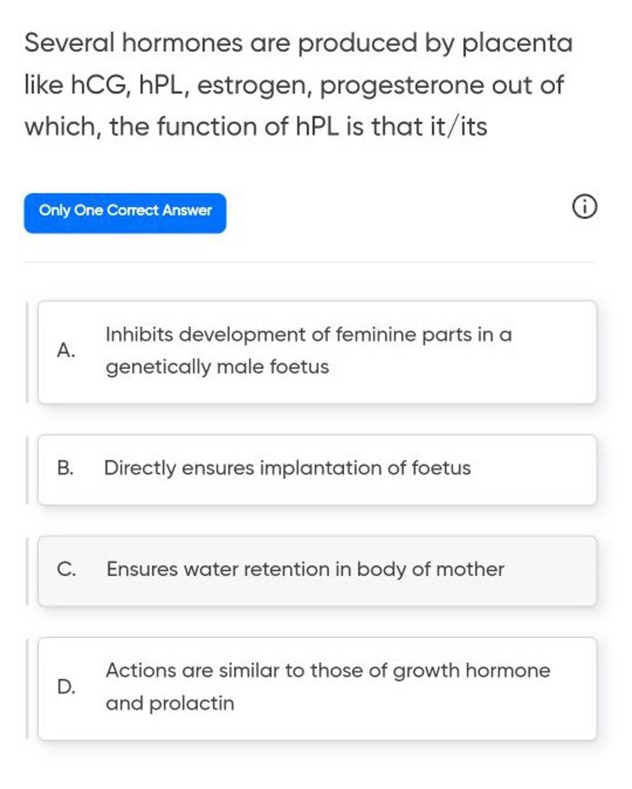Select answer option A
Screen dimensions: 632x789
point(316,350)
